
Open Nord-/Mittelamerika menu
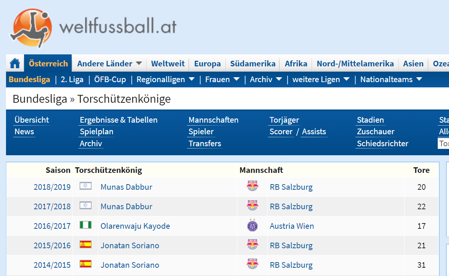click(355, 63)
